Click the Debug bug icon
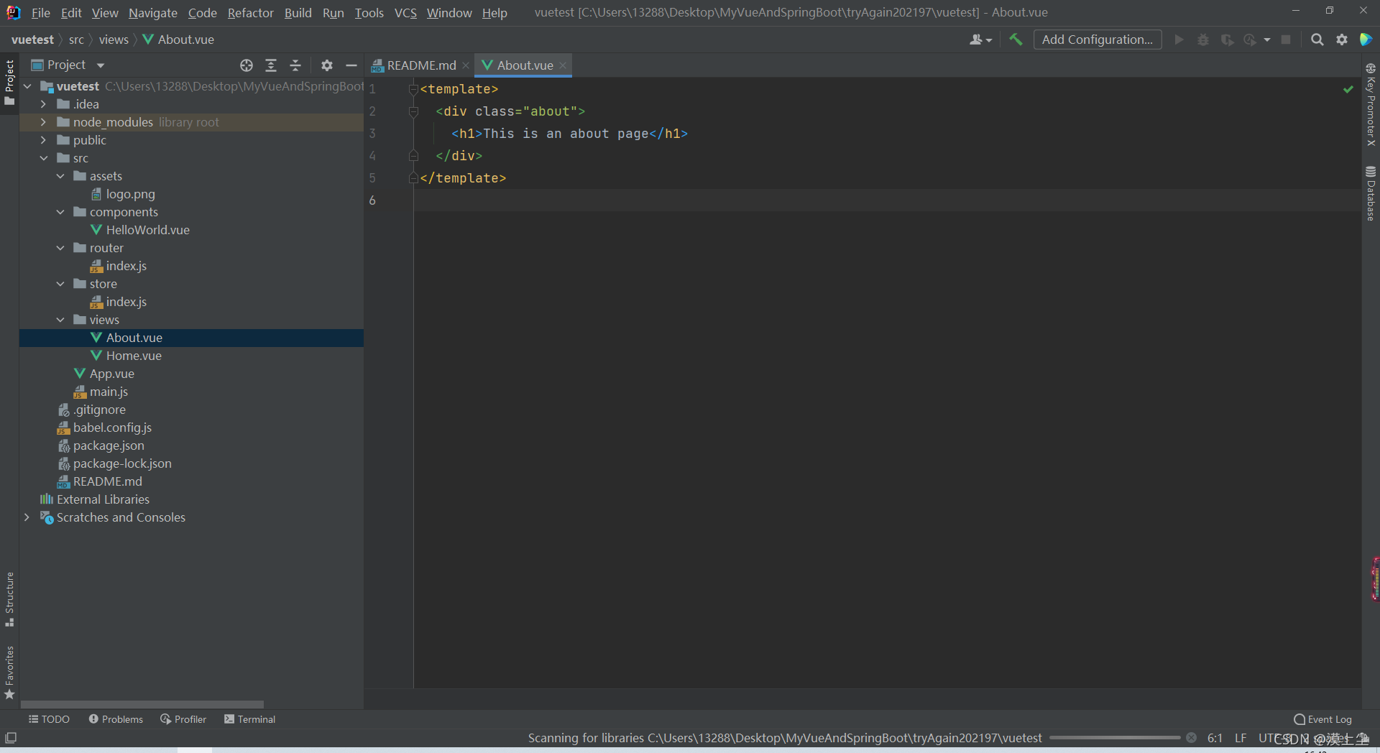Image resolution: width=1380 pixels, height=753 pixels. (1203, 40)
